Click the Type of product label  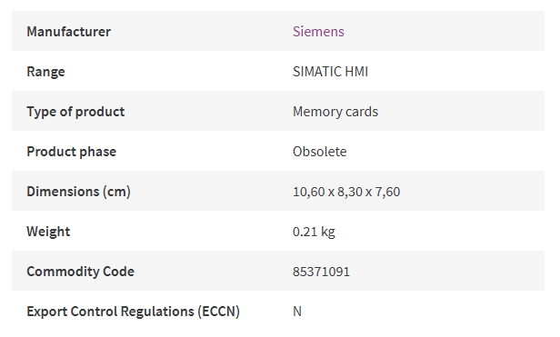click(75, 112)
